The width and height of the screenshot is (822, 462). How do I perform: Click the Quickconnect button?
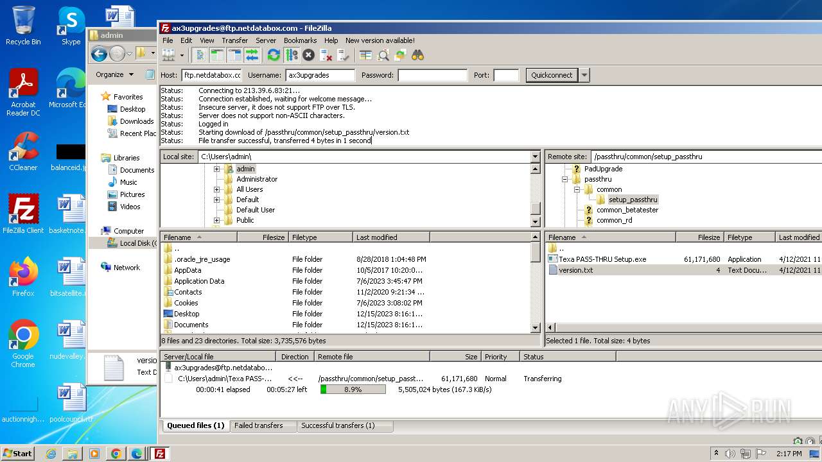pyautogui.click(x=552, y=75)
